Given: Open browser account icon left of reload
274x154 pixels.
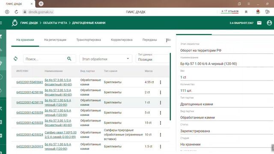Looking at the screenshot, I should pos(7,12).
